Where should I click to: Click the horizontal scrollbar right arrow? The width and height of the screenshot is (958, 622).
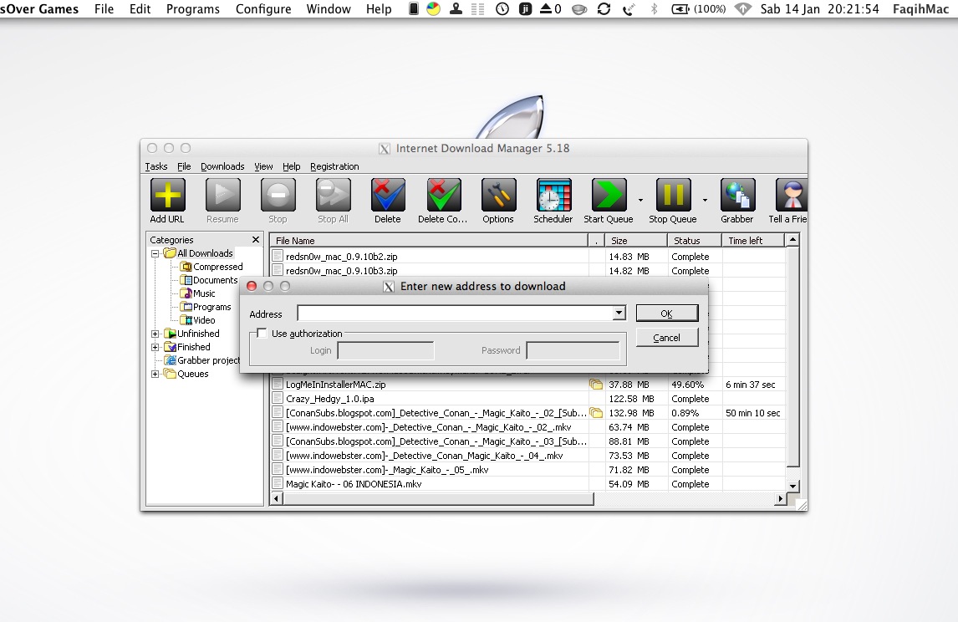click(780, 498)
